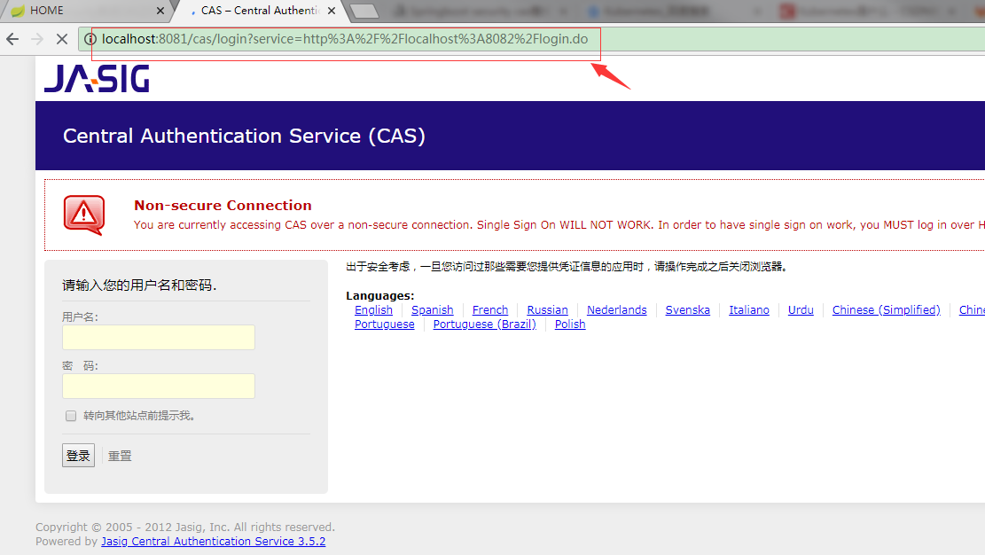The height and width of the screenshot is (555, 985).
Task: Click the 用户名: label
Action: pos(81,317)
